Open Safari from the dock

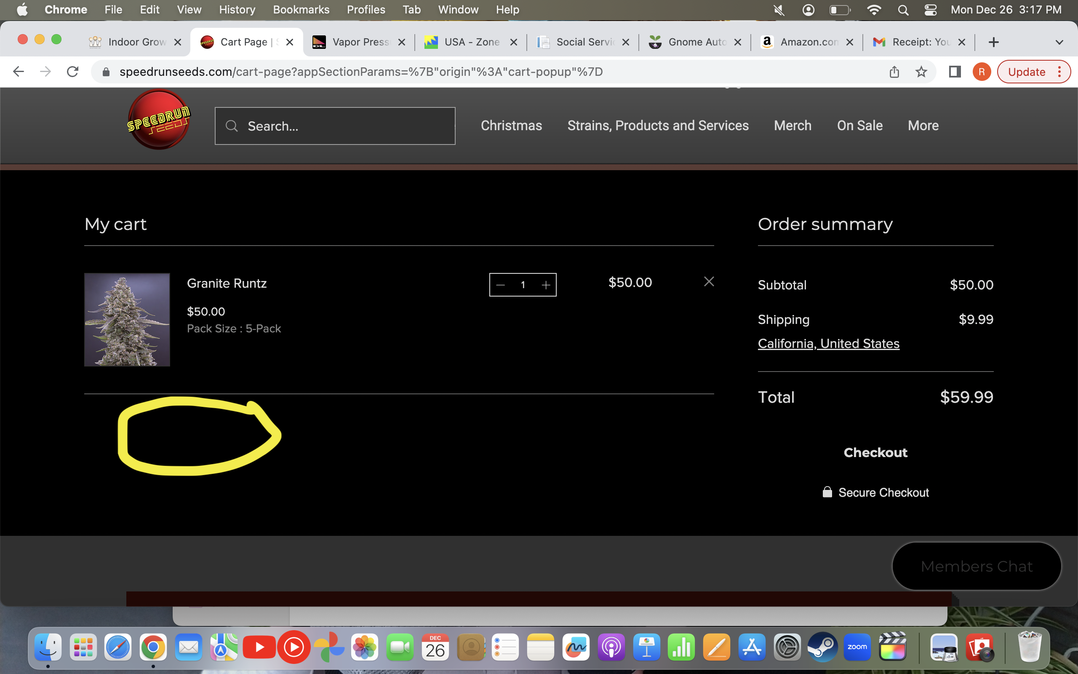click(118, 647)
